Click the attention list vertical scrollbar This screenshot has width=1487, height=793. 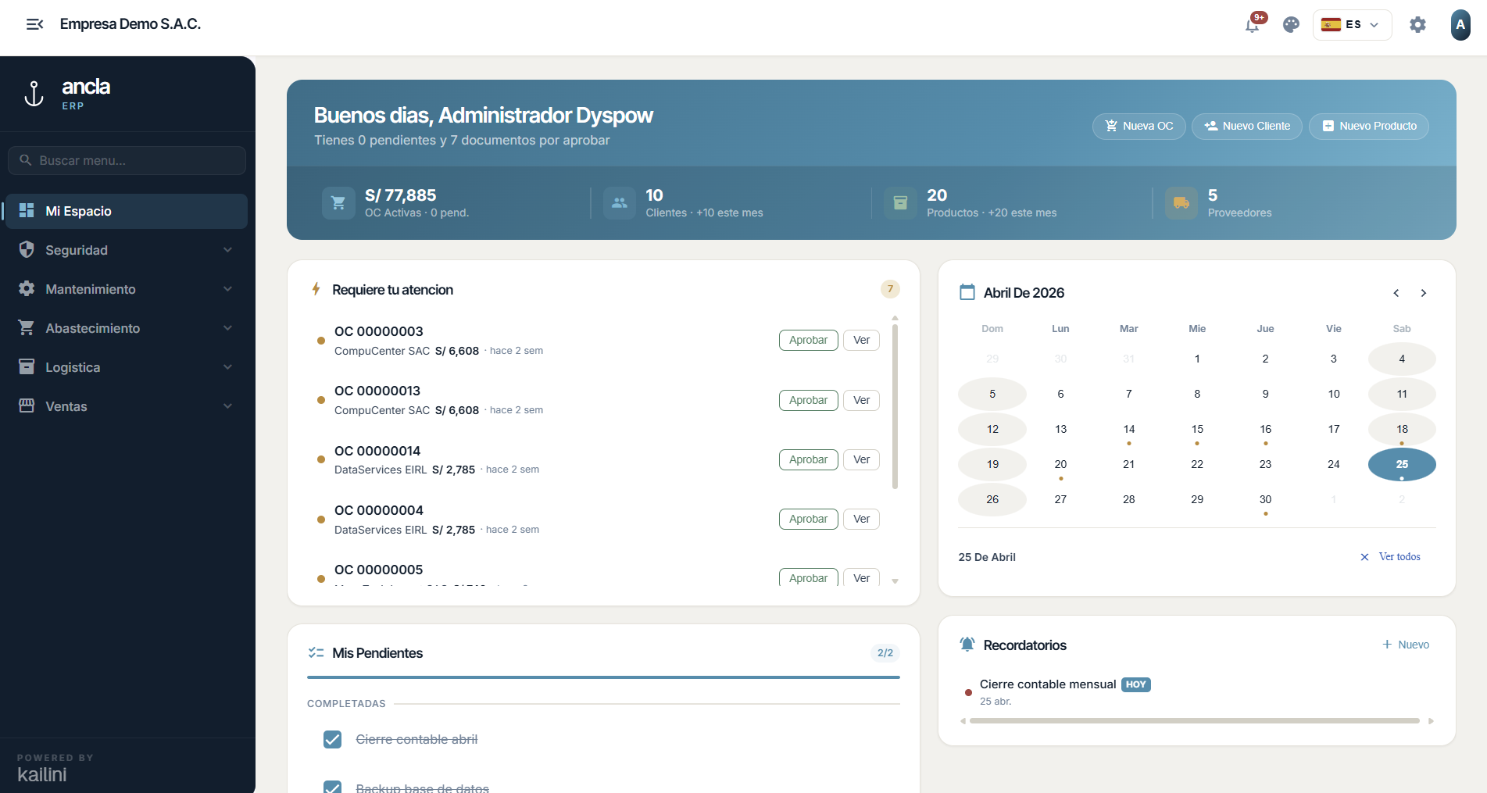[x=895, y=405]
